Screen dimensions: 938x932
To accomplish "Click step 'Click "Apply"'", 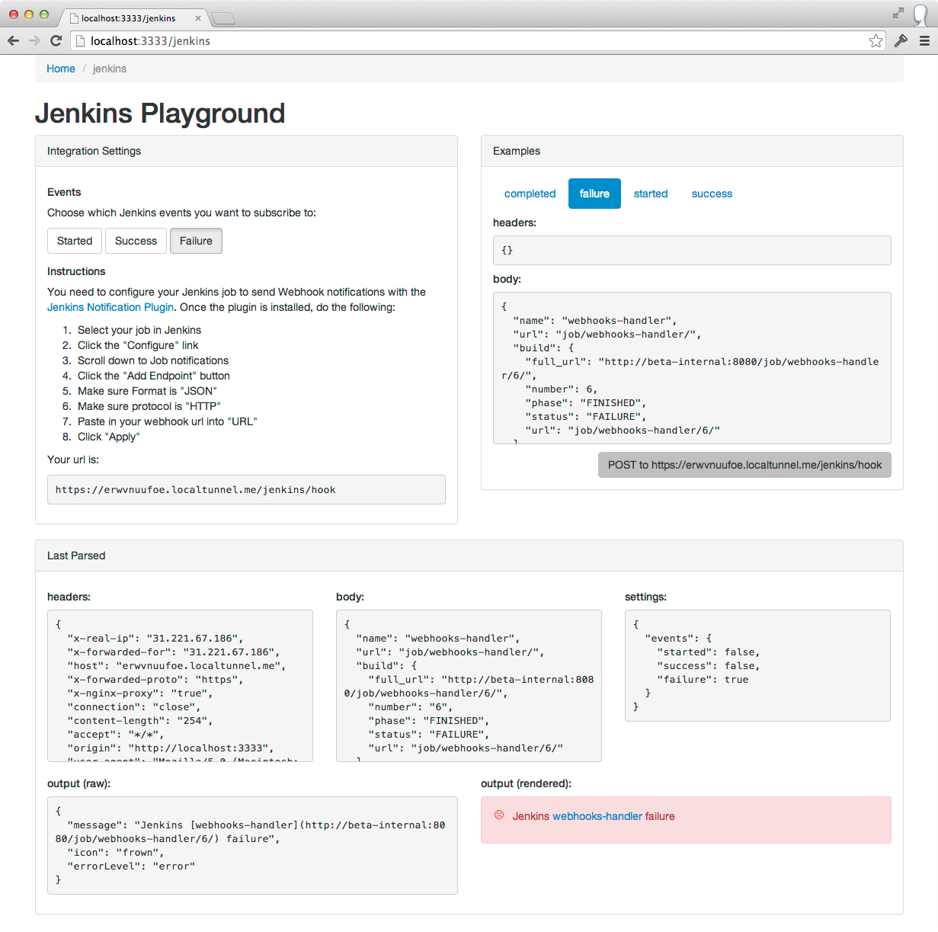I will click(109, 437).
